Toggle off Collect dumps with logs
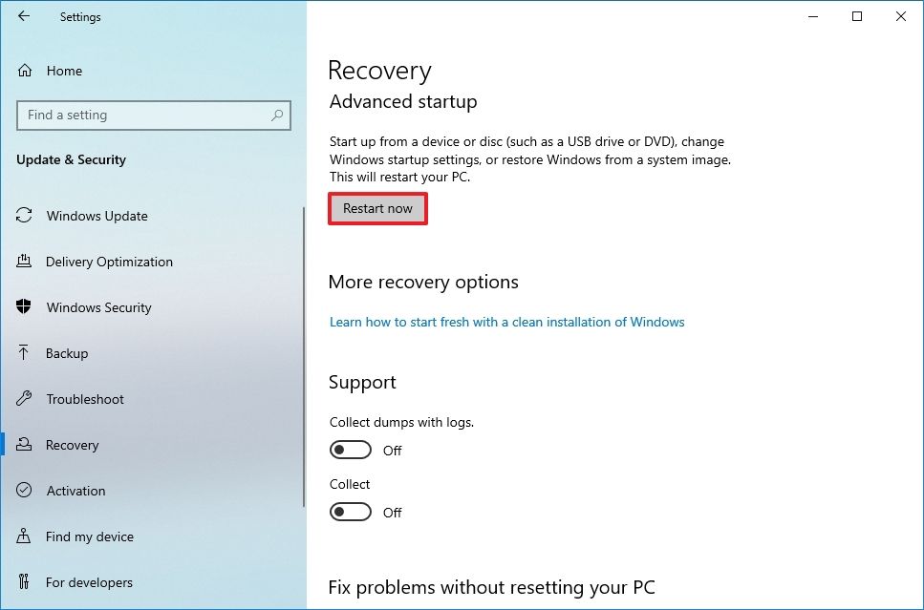The image size is (924, 610). click(350, 449)
